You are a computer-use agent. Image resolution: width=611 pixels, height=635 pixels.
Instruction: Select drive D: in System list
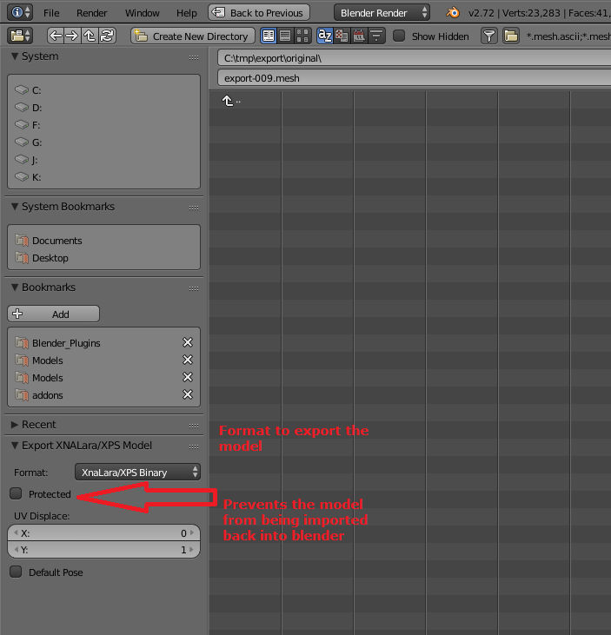pos(103,108)
